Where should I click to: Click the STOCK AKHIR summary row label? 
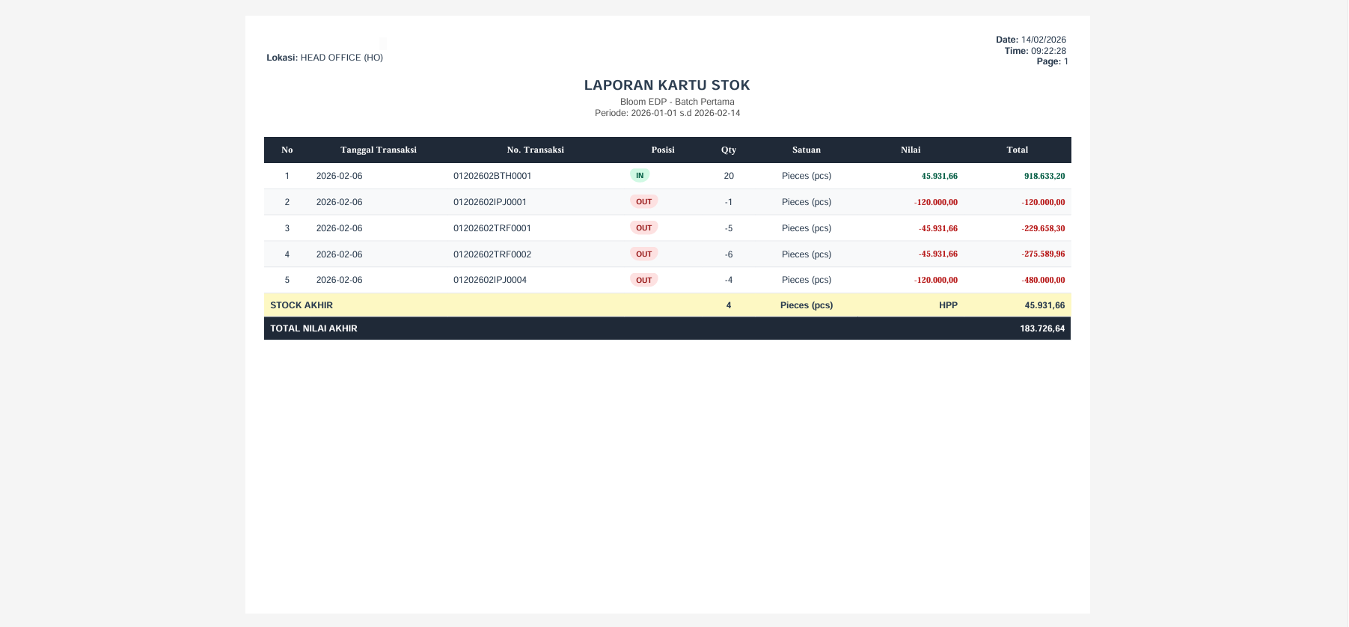[x=302, y=305]
